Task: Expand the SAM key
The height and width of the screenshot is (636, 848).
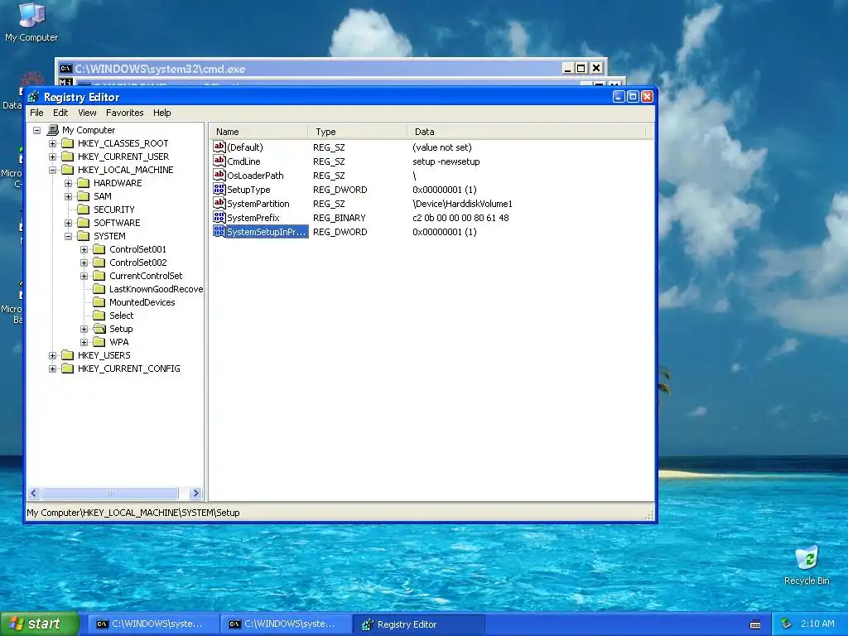Action: pos(68,196)
